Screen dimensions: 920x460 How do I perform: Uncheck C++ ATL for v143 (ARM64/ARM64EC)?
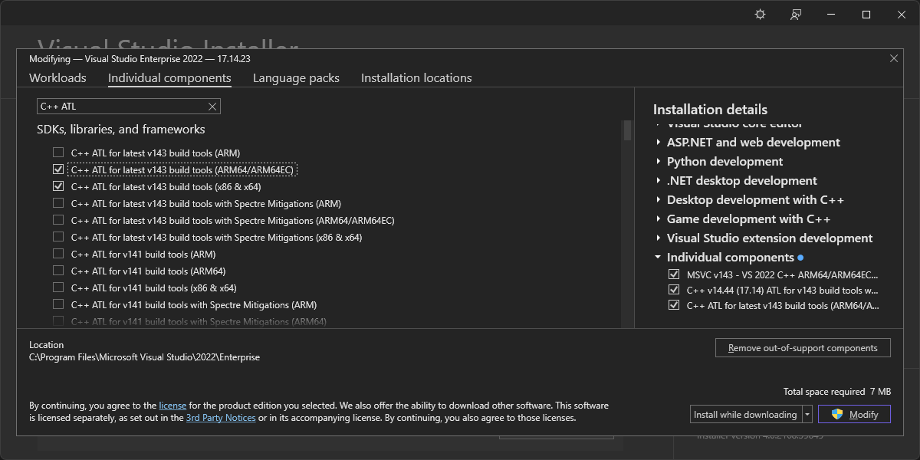coord(58,169)
